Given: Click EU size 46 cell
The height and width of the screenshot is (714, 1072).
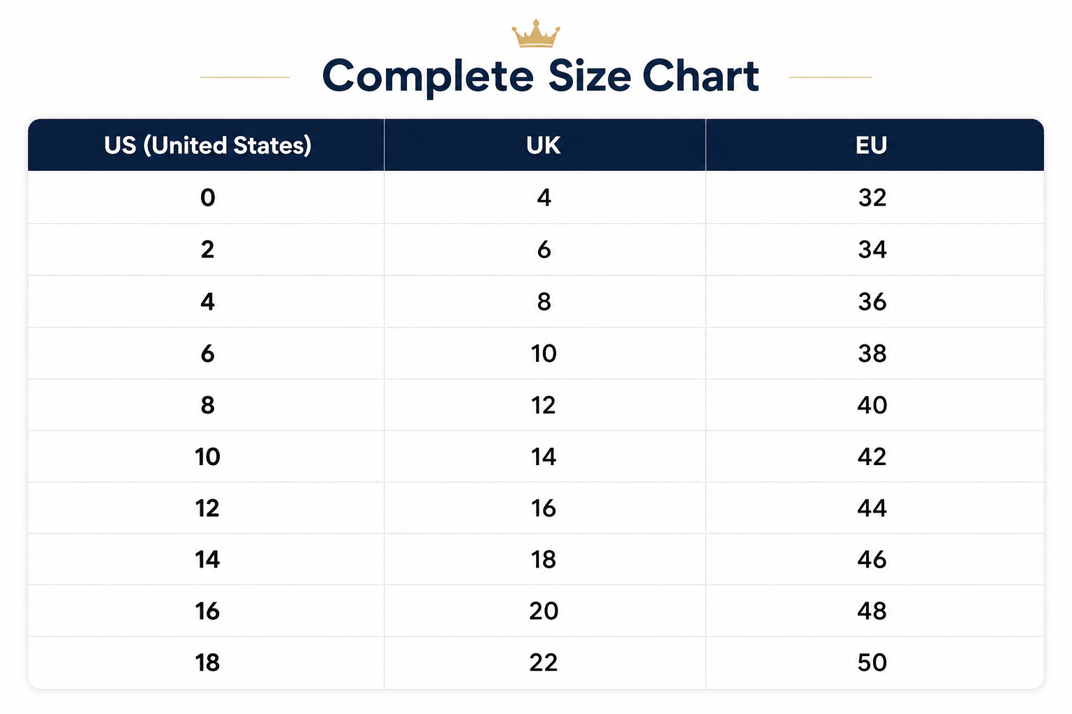Looking at the screenshot, I should (874, 559).
